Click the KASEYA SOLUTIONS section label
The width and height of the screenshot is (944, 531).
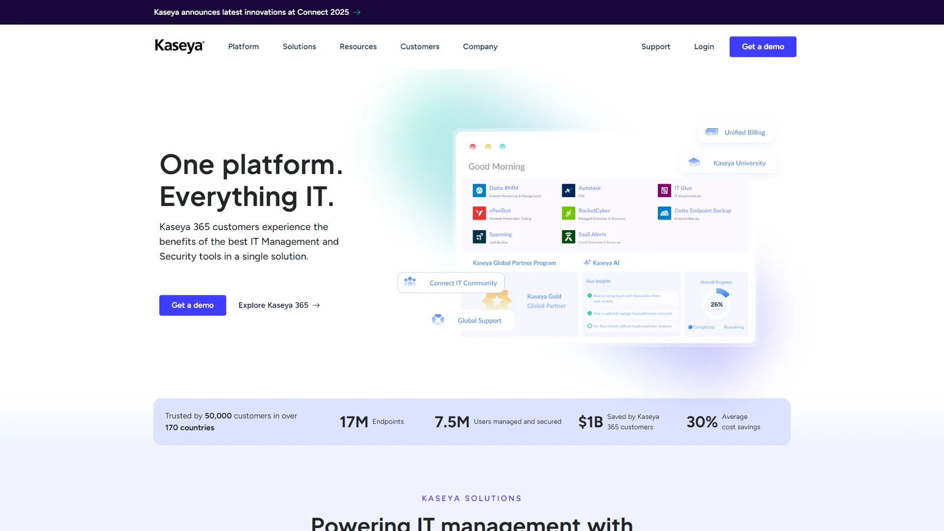[x=472, y=499]
